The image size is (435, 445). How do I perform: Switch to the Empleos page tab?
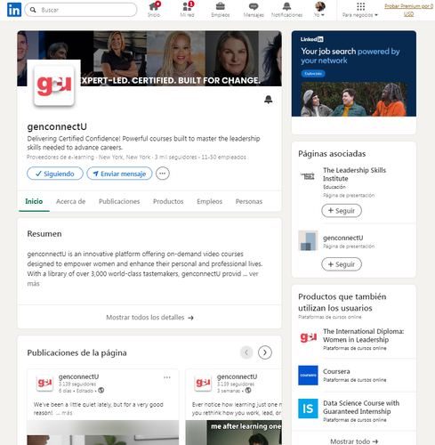coord(209,201)
